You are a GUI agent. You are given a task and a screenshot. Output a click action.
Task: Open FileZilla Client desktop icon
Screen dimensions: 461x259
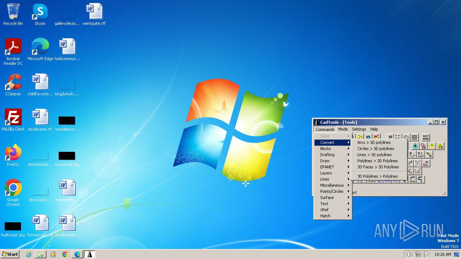coord(13,121)
